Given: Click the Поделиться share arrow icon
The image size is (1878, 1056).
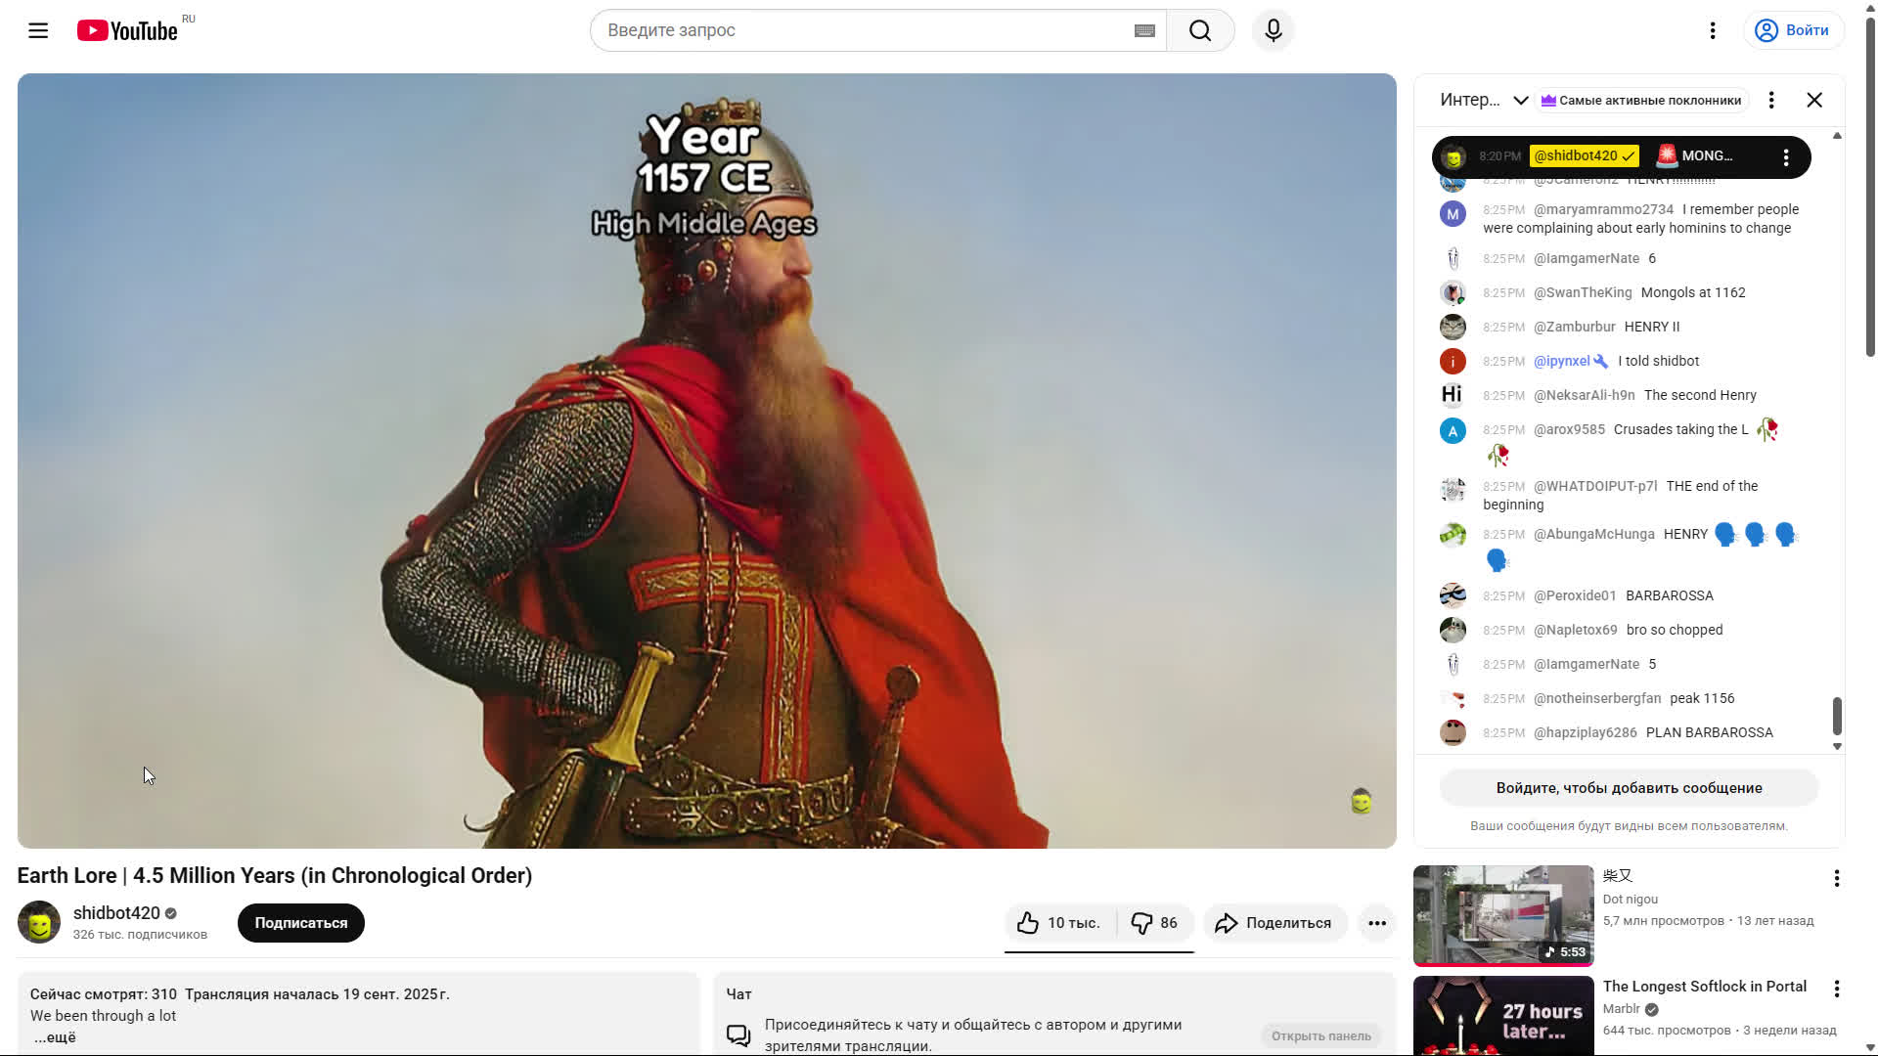Looking at the screenshot, I should pyautogui.click(x=1229, y=922).
